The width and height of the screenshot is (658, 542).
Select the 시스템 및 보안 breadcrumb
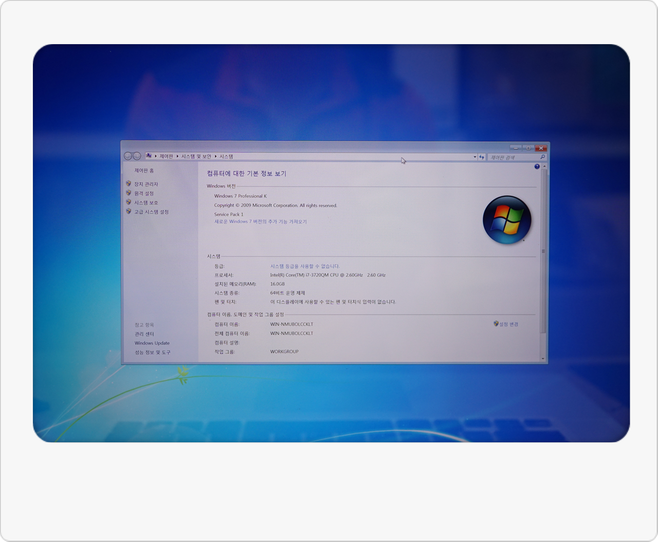click(196, 156)
